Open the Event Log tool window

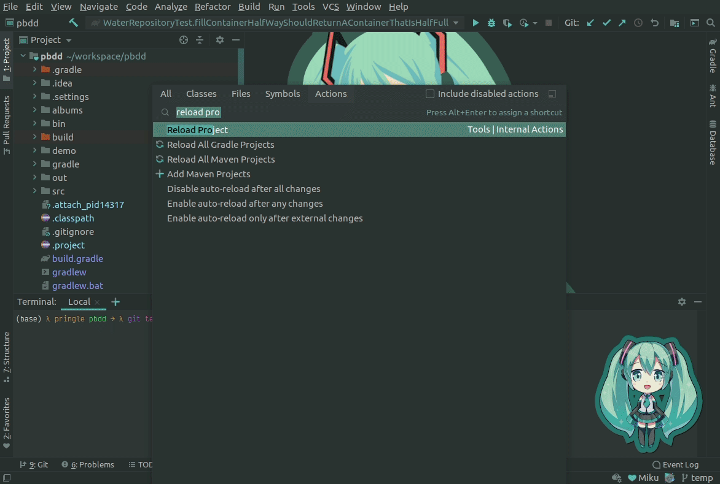pyautogui.click(x=675, y=465)
